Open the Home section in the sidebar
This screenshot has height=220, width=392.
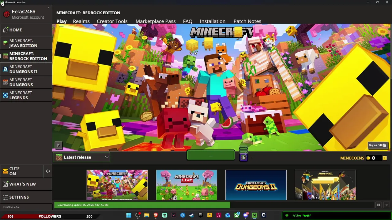pos(26,30)
